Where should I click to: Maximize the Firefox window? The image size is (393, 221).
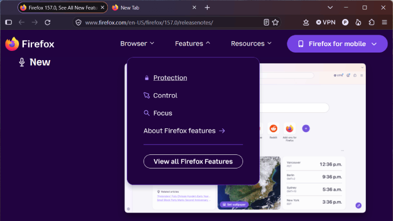pos(365,8)
